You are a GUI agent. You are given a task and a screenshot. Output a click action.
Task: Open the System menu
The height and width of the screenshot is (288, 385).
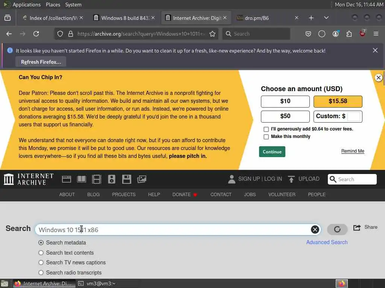(73, 4)
